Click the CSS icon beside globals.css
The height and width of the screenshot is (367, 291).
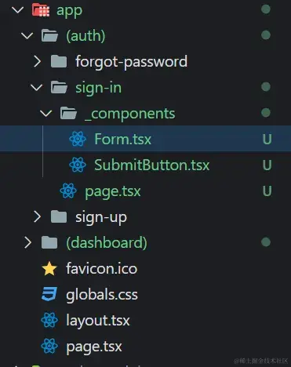pyautogui.click(x=49, y=294)
